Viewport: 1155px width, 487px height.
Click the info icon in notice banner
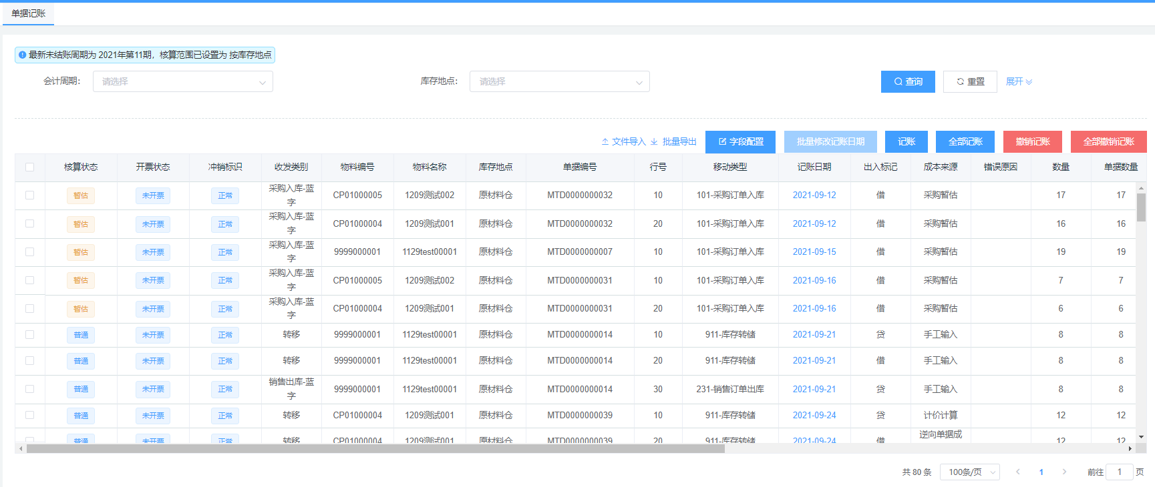[22, 55]
